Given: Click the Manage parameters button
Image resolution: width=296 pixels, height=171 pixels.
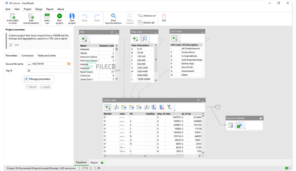Looking at the screenshot, I should (x=38, y=79).
